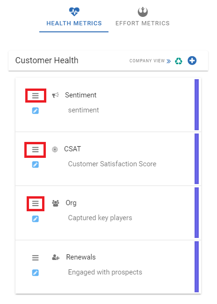Image resolution: width=217 pixels, height=304 pixels.
Task: Edit the Renewals metric via pencil icon
Action: click(36, 273)
